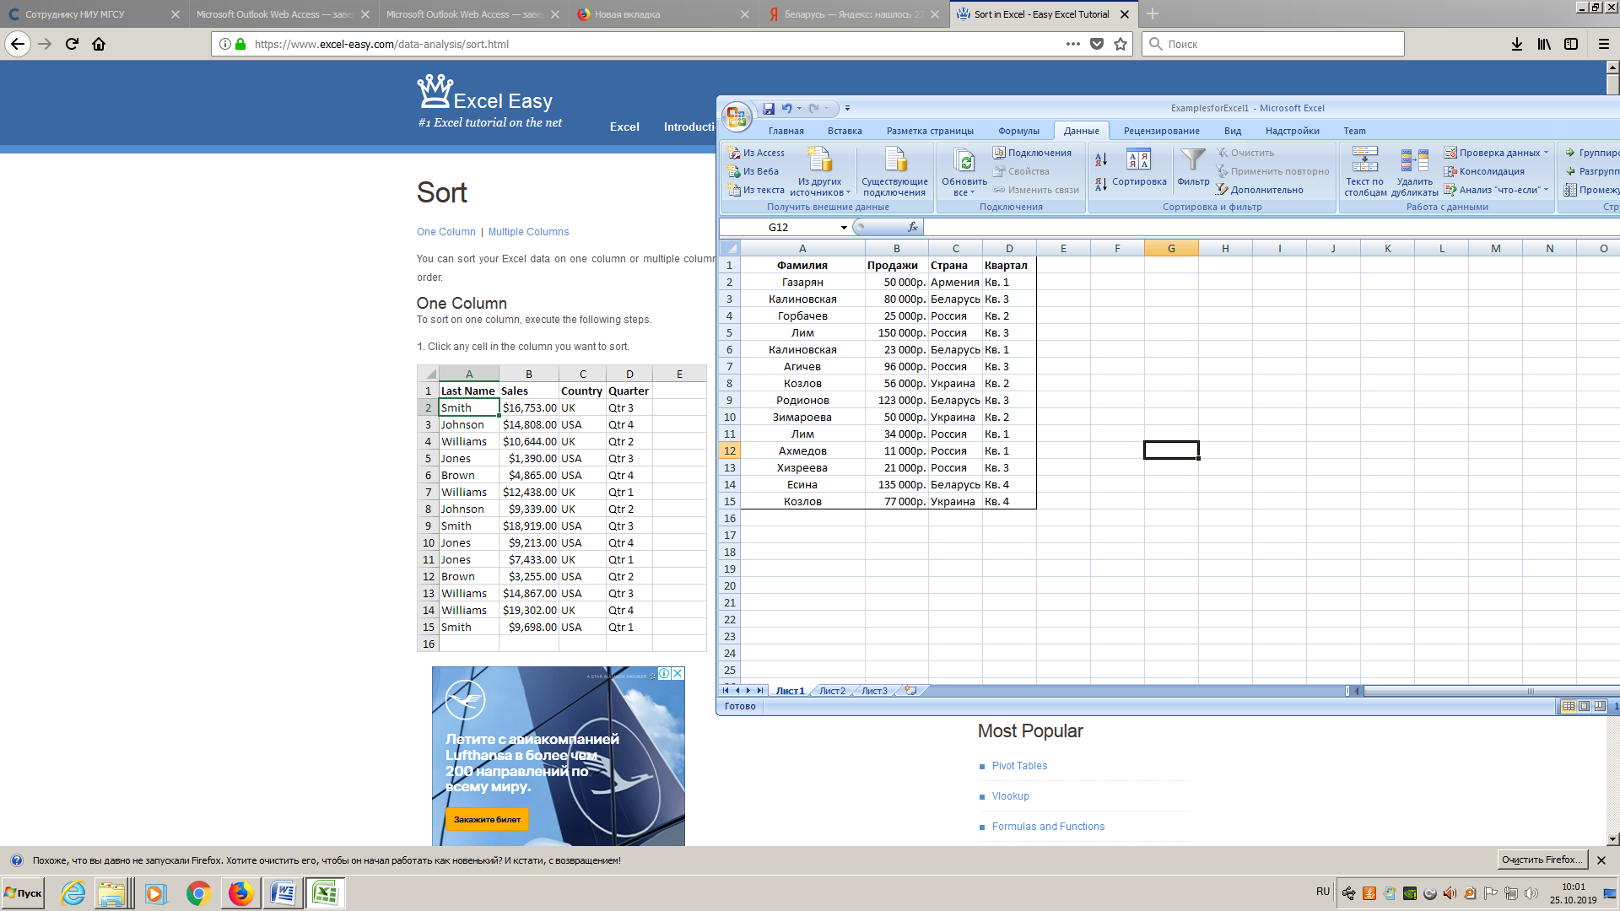The height and width of the screenshot is (911, 1620).
Task: Go to Firefox home page
Action: click(99, 44)
